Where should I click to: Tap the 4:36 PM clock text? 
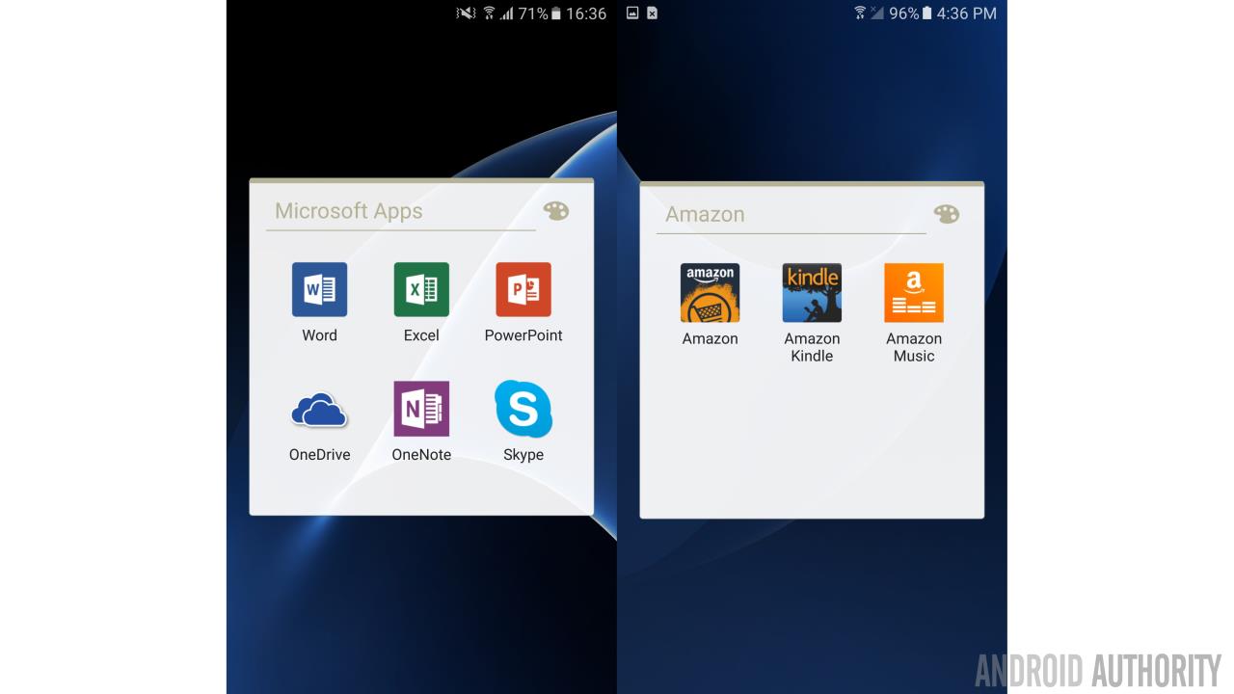pyautogui.click(x=967, y=13)
